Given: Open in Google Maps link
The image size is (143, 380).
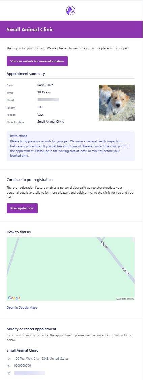Looking at the screenshot, I should (x=22, y=308).
